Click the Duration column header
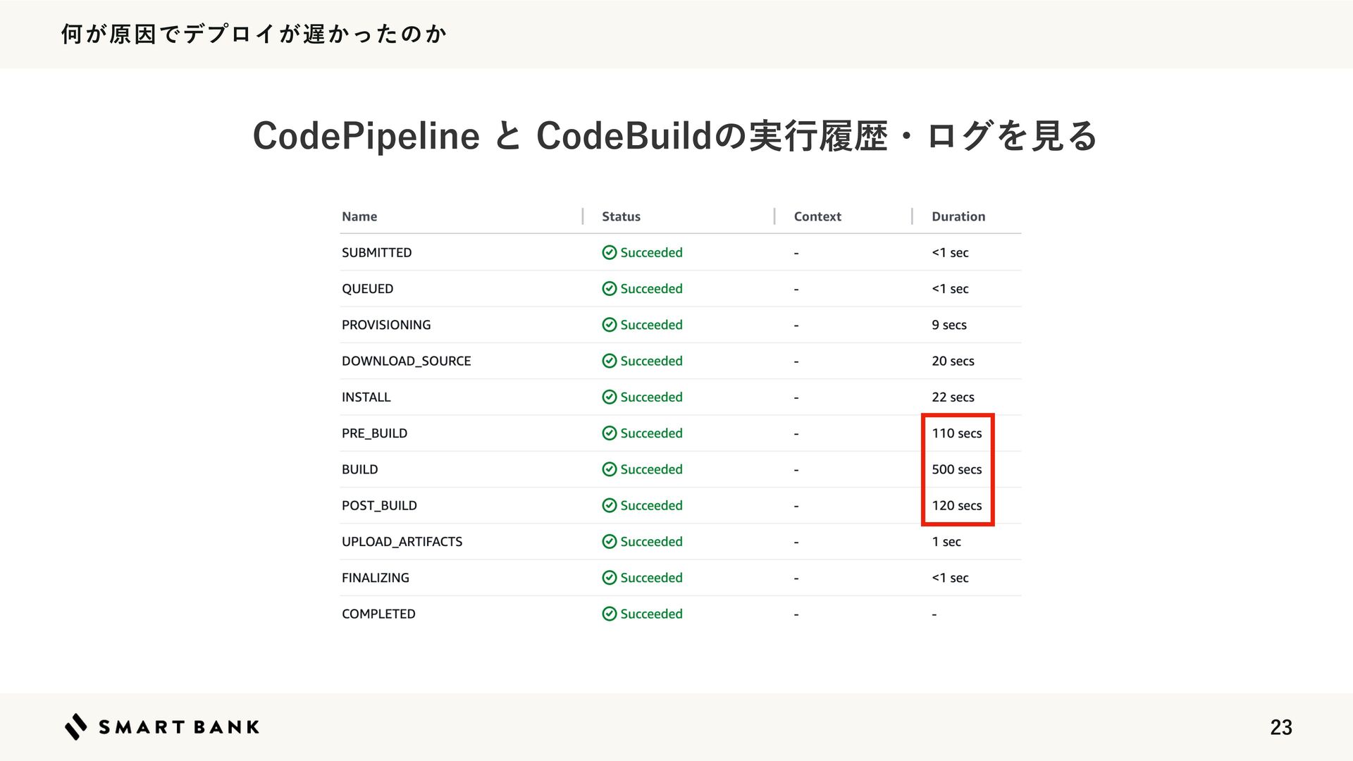This screenshot has width=1353, height=761. (958, 216)
